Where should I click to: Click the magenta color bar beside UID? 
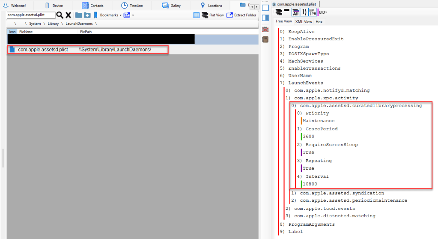(318, 12)
